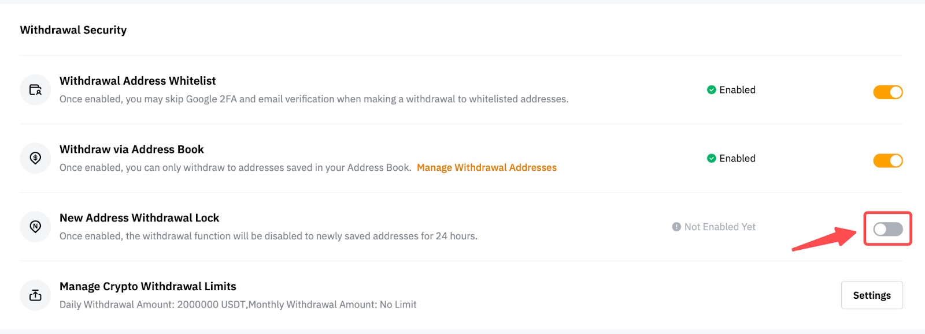
Task: Click the Withdrawal Security section heading
Action: click(73, 30)
